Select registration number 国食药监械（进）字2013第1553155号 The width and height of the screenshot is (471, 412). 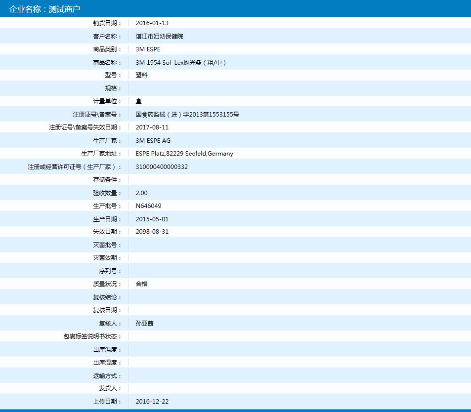(x=187, y=115)
